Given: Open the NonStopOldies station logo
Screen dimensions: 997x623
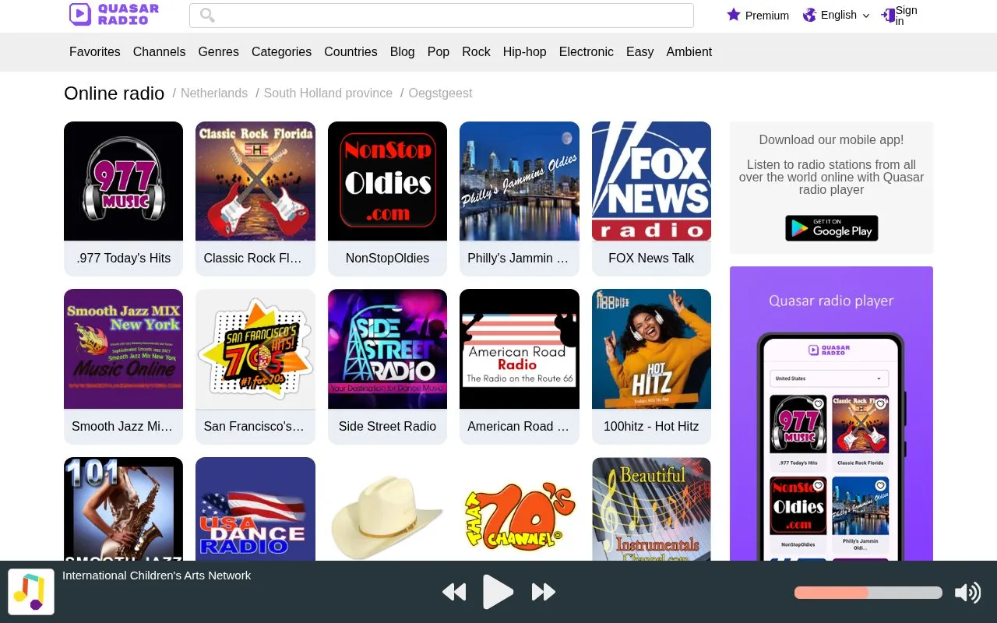Looking at the screenshot, I should pyautogui.click(x=387, y=181).
